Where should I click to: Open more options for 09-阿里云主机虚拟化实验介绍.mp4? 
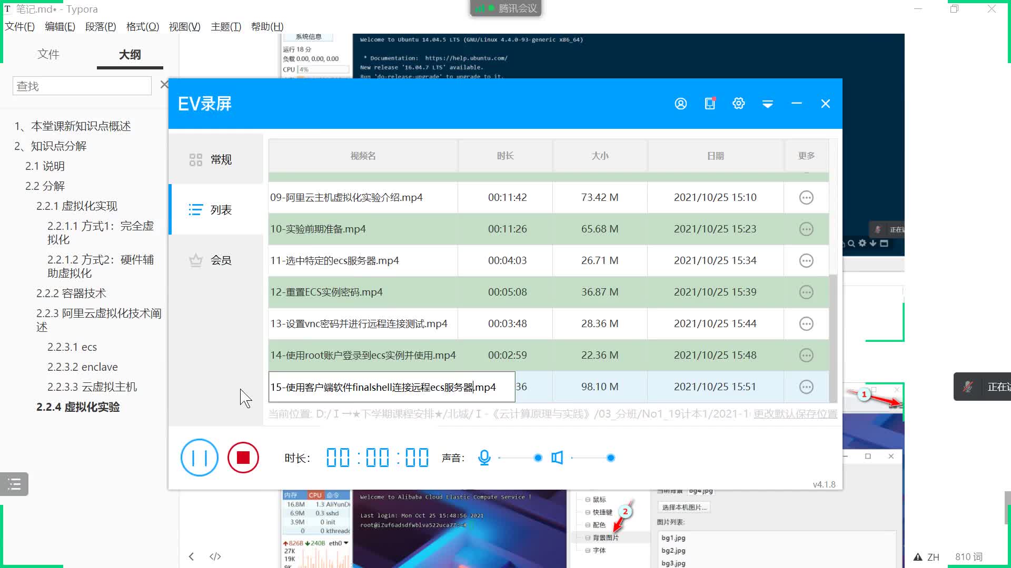coord(806,197)
